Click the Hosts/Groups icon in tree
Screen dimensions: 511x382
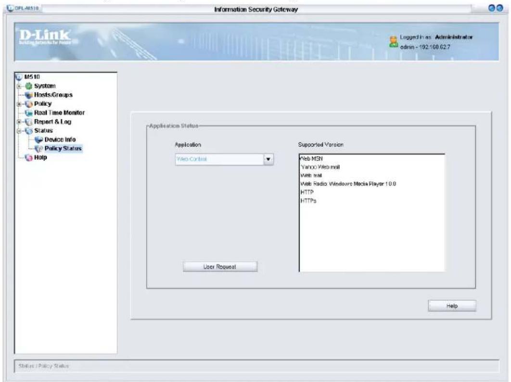[x=29, y=95]
